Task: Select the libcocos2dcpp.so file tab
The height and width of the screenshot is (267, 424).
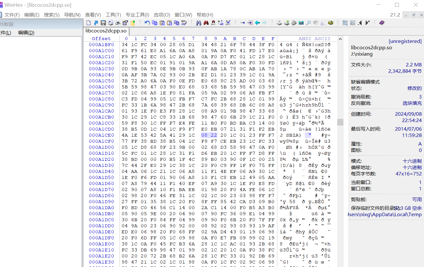Action: [x=106, y=31]
